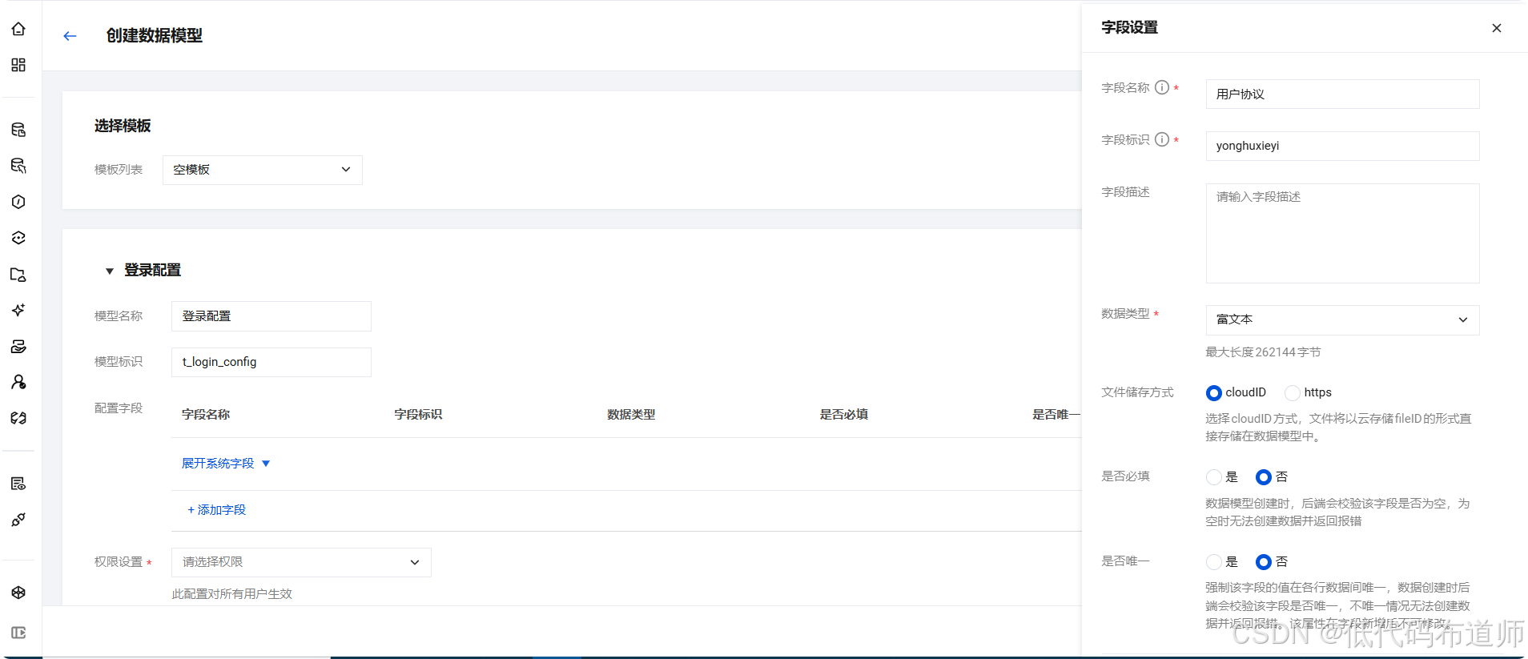Open the 模板列表 dropdown showing 空模板

click(x=263, y=170)
